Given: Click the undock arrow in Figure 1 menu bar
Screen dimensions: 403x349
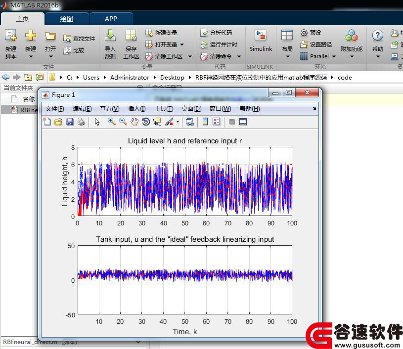Looking at the screenshot, I should click(x=314, y=109).
